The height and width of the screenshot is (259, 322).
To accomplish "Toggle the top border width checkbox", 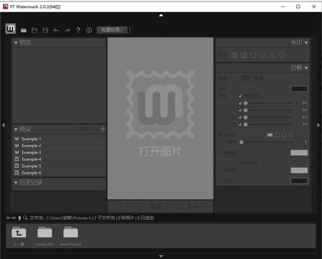I will (x=240, y=103).
